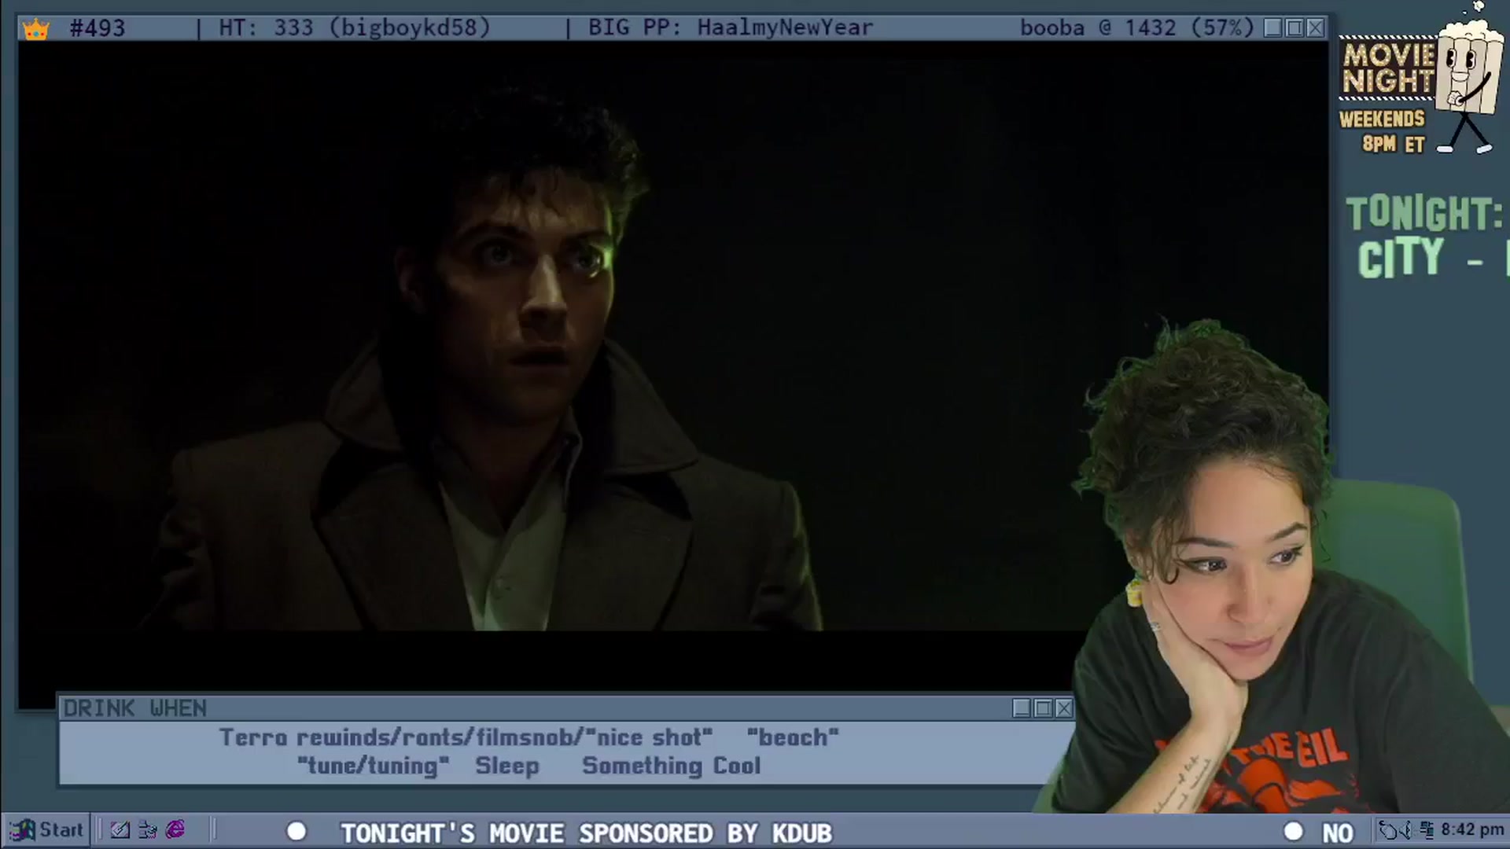Maximize the DRINK WHEN window
Screen dimensions: 1510x849
coord(1043,708)
